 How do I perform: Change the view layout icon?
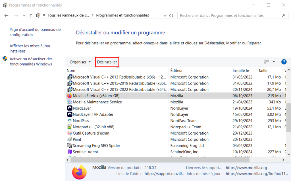click(x=266, y=62)
